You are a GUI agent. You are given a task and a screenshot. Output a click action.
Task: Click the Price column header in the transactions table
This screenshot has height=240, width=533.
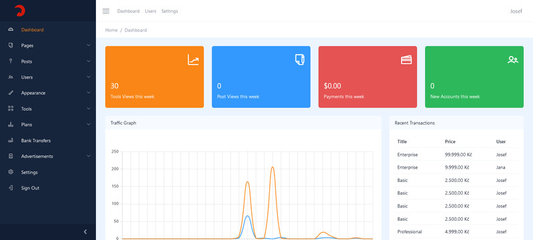[x=450, y=141]
